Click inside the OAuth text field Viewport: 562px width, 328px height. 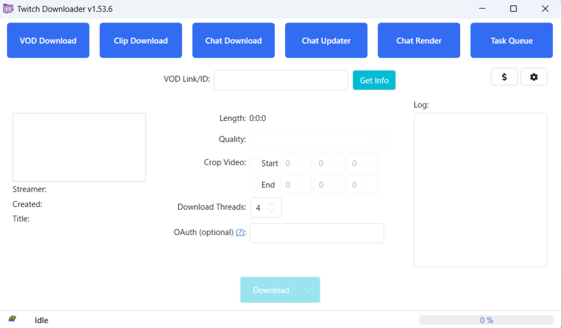(x=317, y=233)
